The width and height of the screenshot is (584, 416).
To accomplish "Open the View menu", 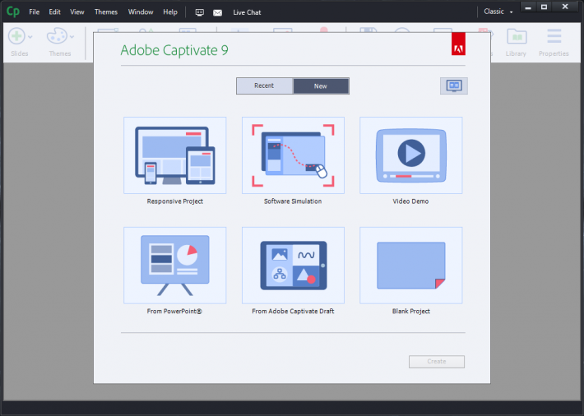I will [x=77, y=12].
